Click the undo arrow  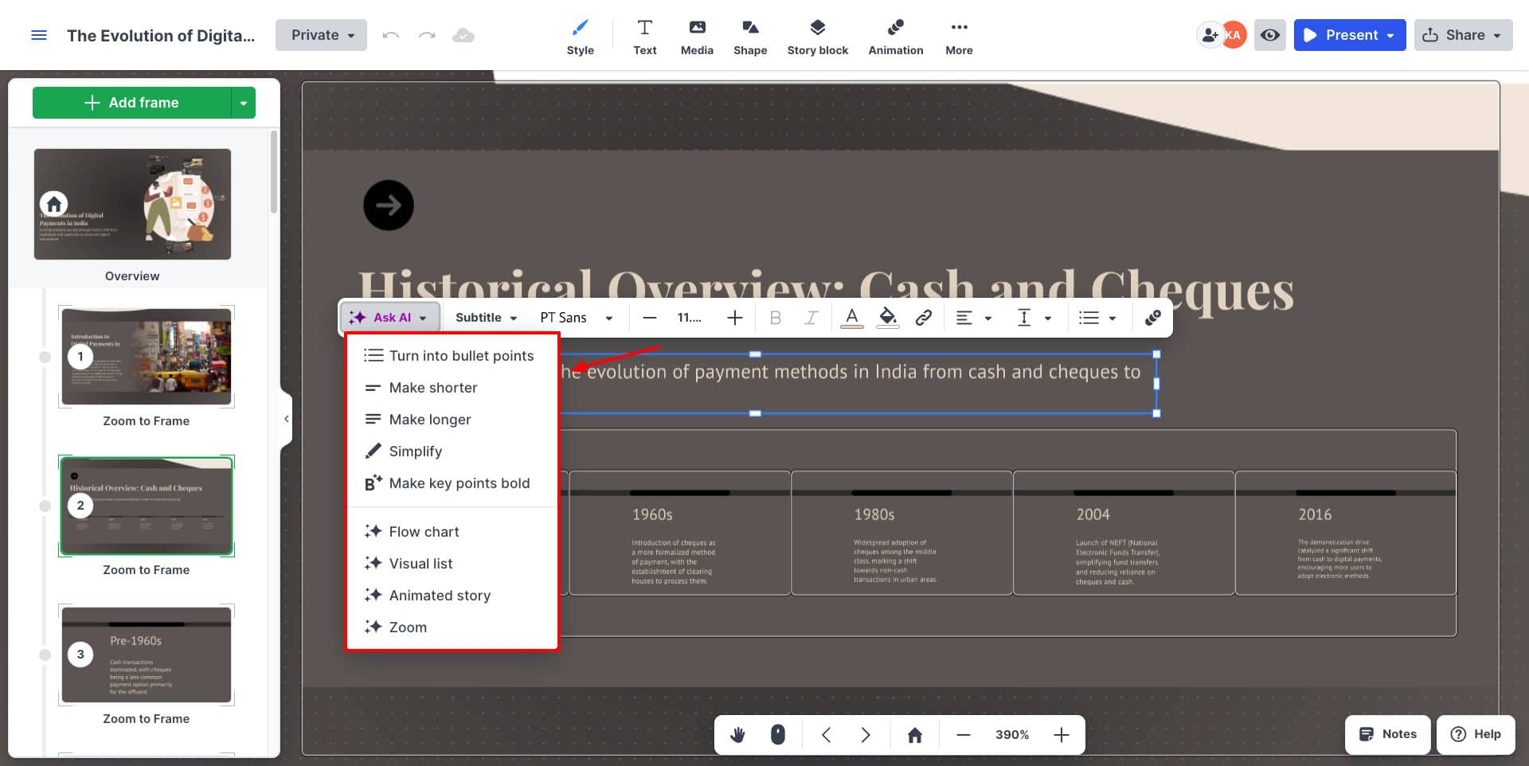[390, 35]
